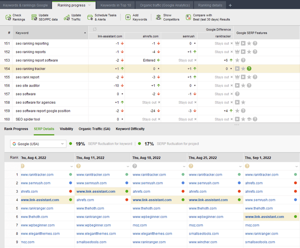
Task: Click www.ranktracker.com link in Aug 4 column
Action: [37, 175]
